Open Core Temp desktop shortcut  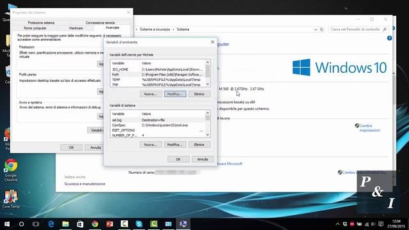tap(11, 199)
